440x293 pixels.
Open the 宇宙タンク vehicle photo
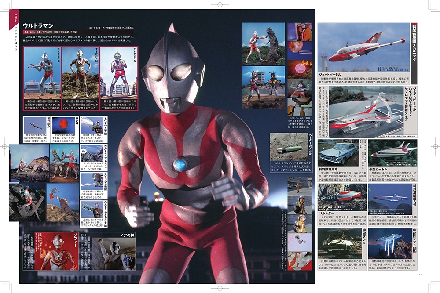[x=340, y=243]
